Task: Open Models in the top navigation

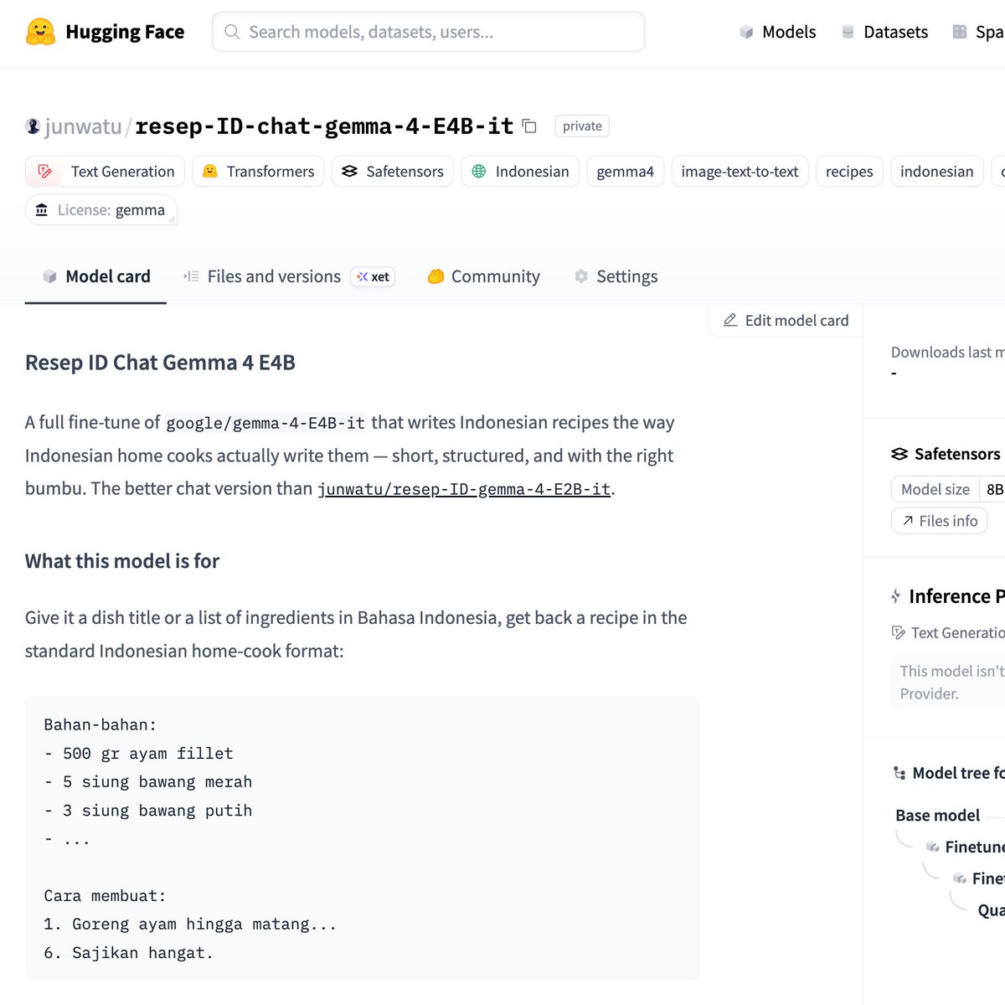Action: coord(777,32)
